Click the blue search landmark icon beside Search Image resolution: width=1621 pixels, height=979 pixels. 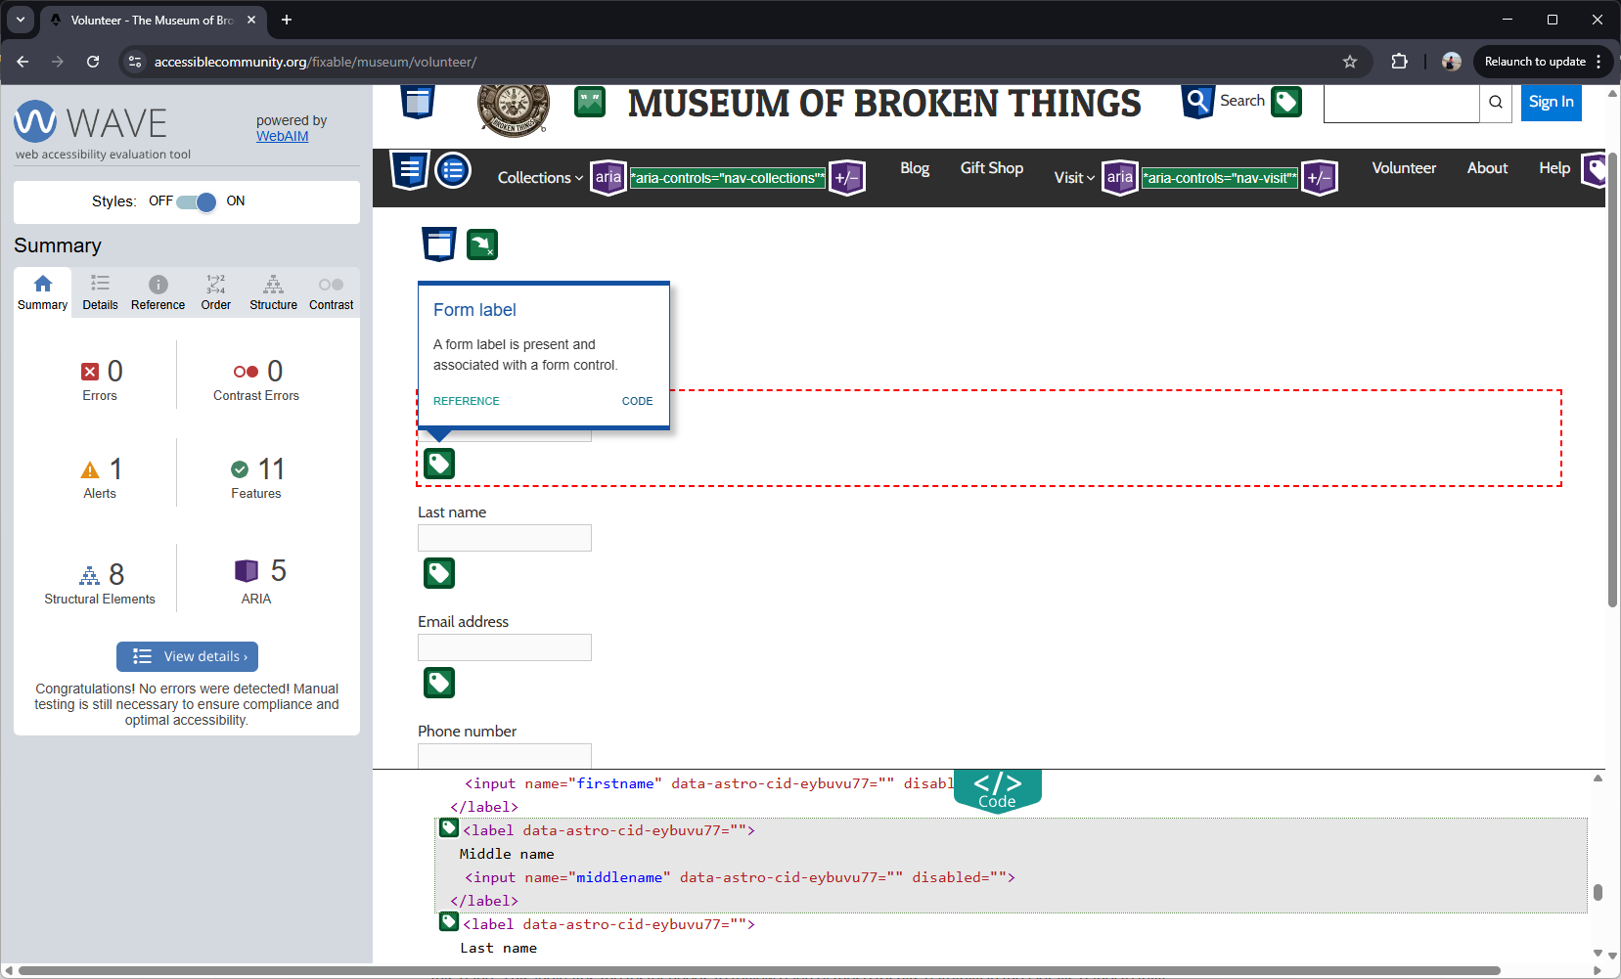coord(1198,101)
